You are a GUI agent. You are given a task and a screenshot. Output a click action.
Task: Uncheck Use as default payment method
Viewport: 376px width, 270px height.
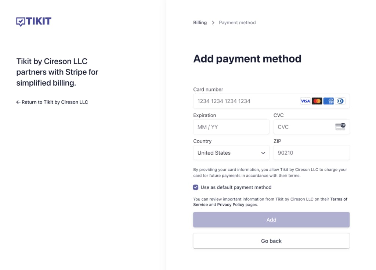[196, 187]
